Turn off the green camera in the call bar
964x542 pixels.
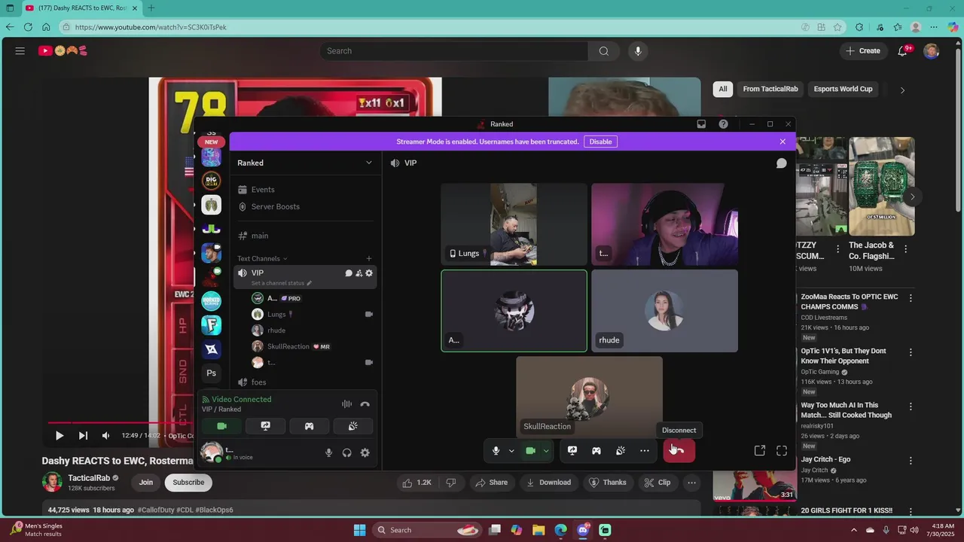click(530, 451)
